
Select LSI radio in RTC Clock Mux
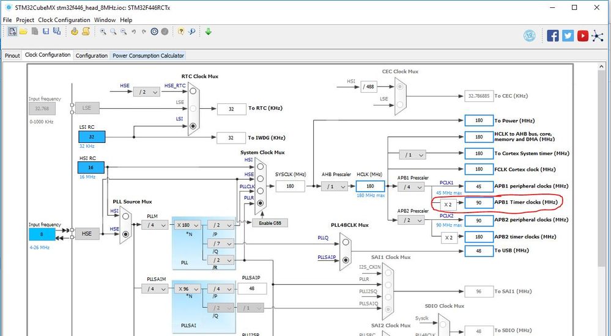(193, 126)
